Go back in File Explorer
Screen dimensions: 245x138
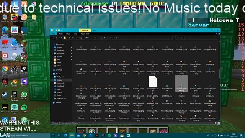[x=52, y=38]
